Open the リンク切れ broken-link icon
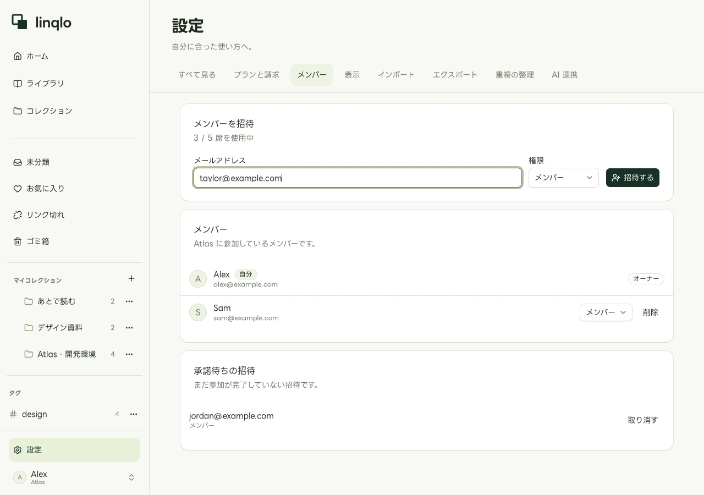Viewport: 704px width, 495px height. pos(18,215)
